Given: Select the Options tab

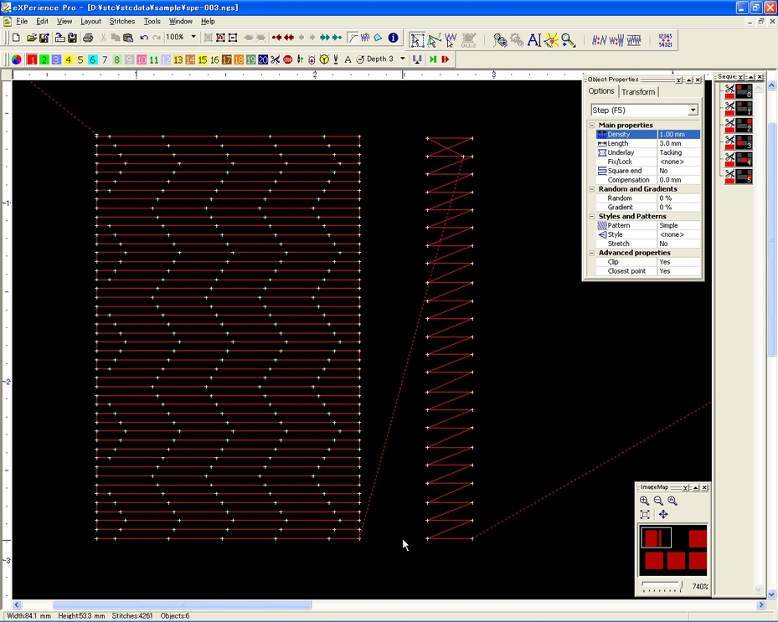Looking at the screenshot, I should (x=601, y=91).
